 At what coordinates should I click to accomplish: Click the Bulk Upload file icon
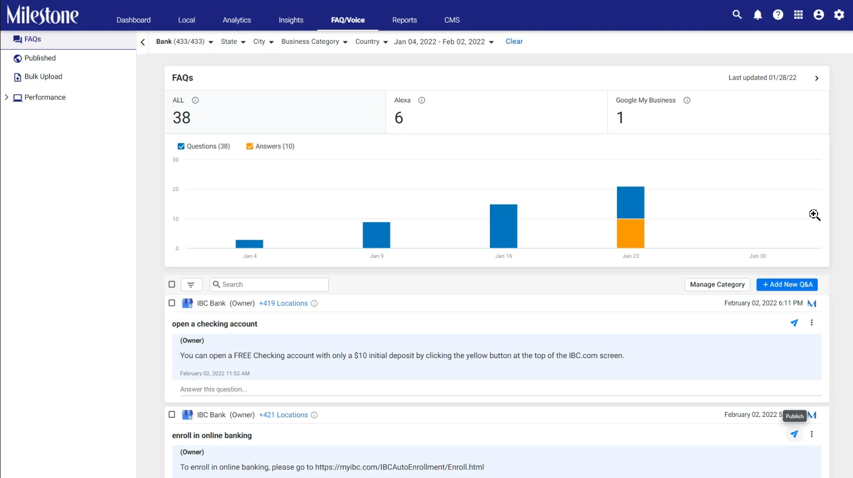point(17,77)
